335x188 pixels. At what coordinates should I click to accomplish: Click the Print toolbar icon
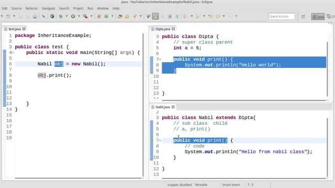click(x=35, y=16)
